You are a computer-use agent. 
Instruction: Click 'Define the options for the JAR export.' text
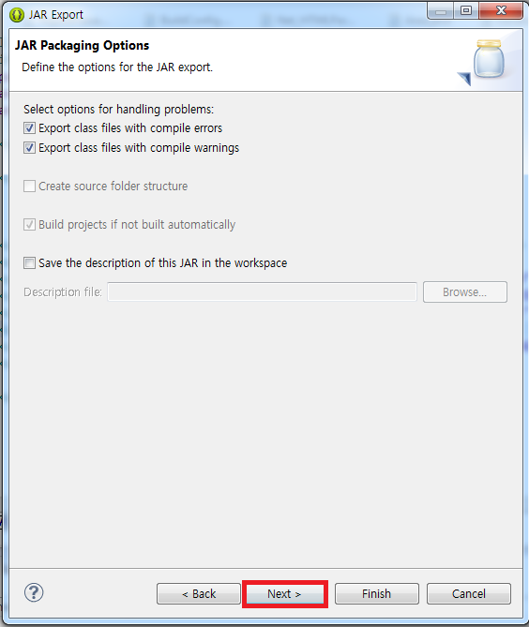pos(117,67)
